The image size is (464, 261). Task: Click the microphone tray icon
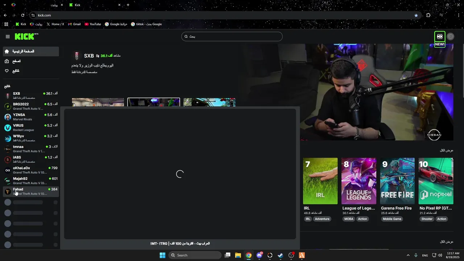(416, 255)
